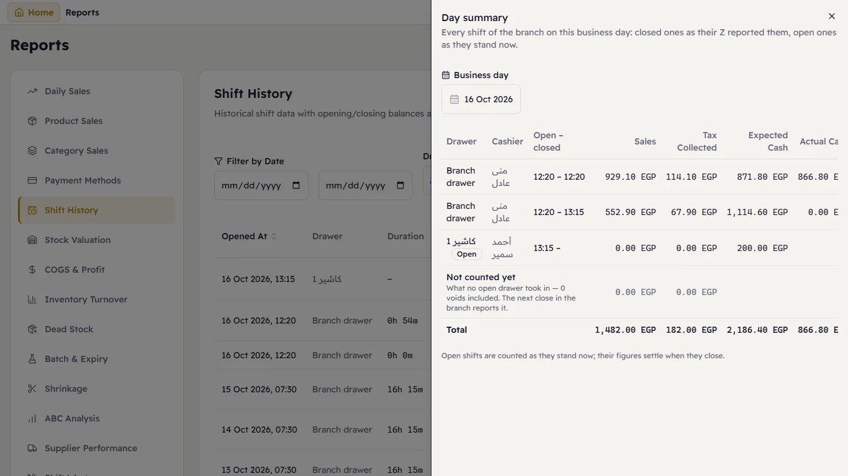Image resolution: width=848 pixels, height=476 pixels.
Task: Select the 12:20 – 13:15 shift time cell
Action: (559, 212)
